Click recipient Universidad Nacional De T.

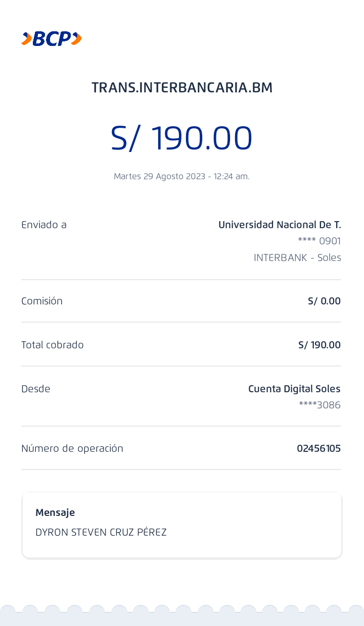280,225
